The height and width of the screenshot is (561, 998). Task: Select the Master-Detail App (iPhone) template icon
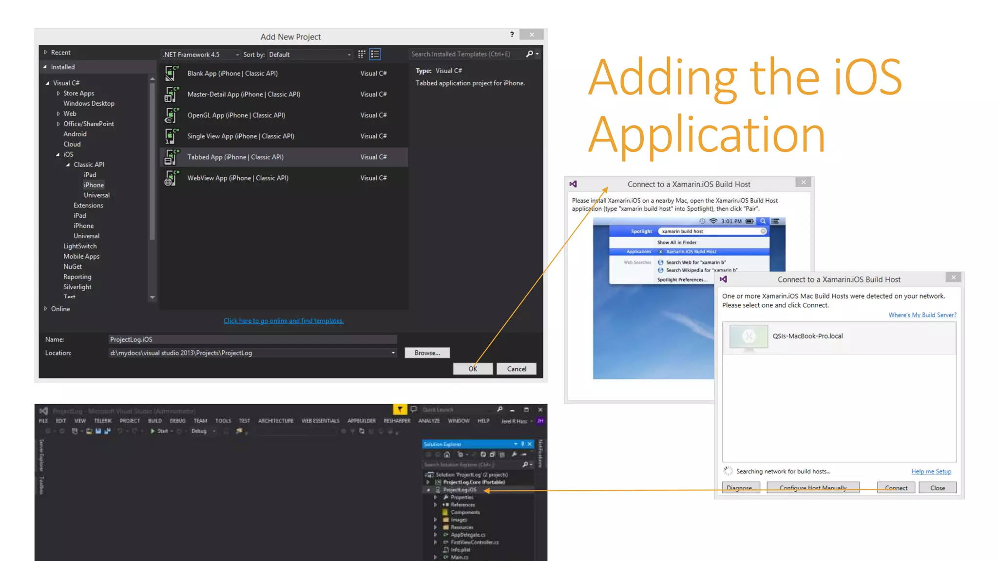coord(172,94)
